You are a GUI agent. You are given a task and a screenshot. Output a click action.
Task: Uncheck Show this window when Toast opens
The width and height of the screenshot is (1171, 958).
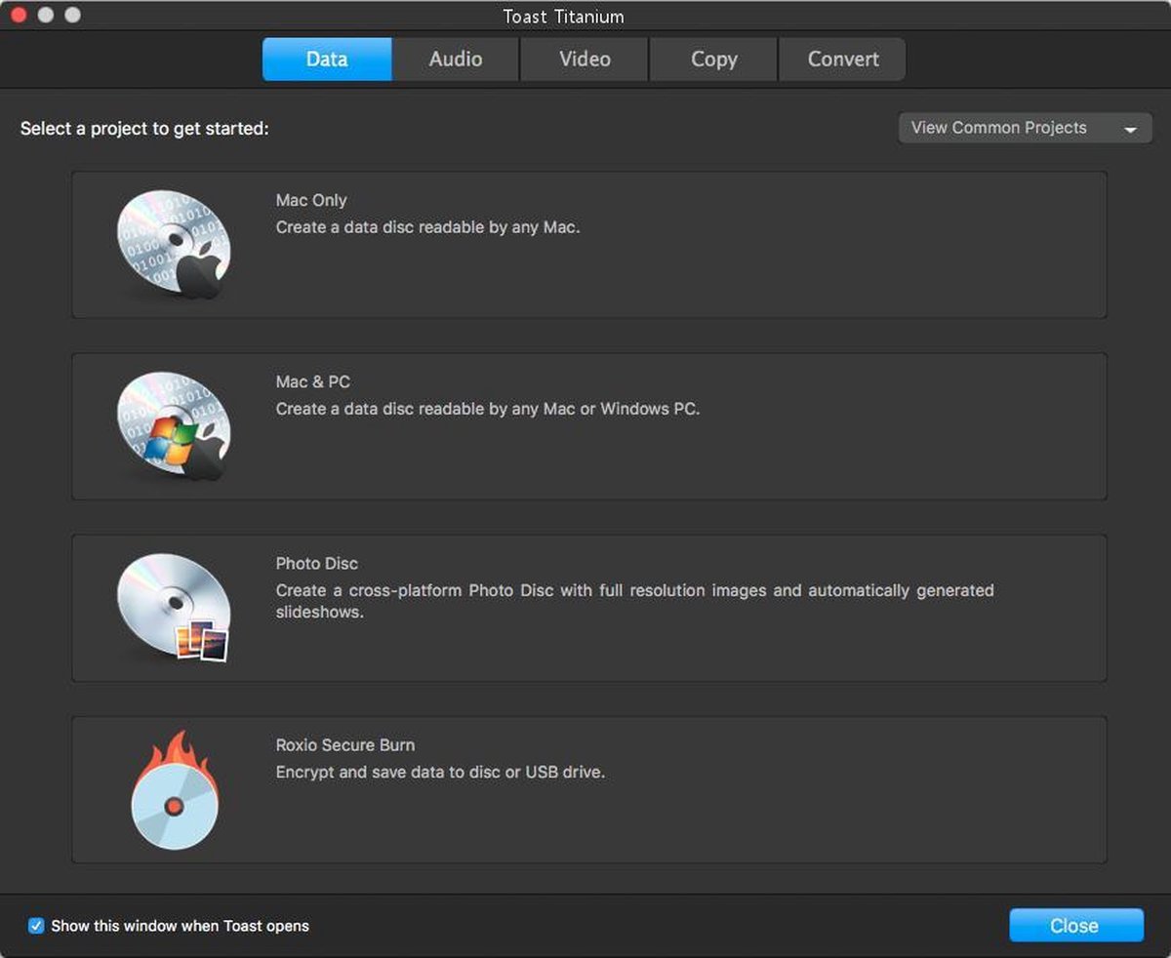pyautogui.click(x=36, y=926)
